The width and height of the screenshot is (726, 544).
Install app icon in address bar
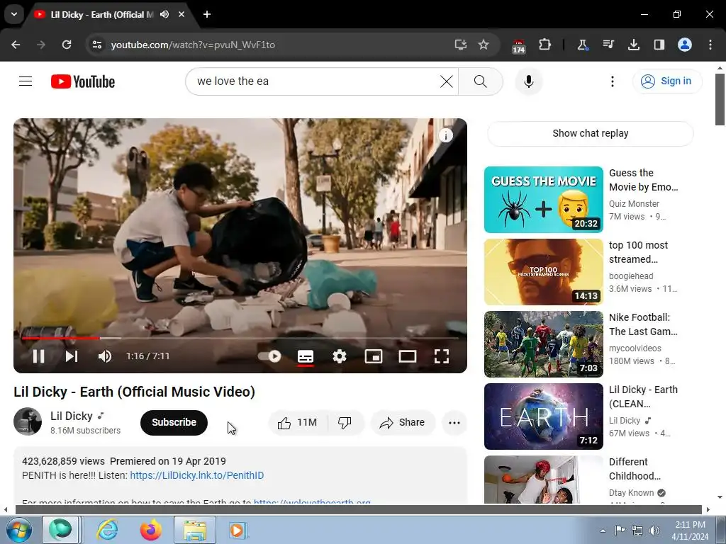460,45
